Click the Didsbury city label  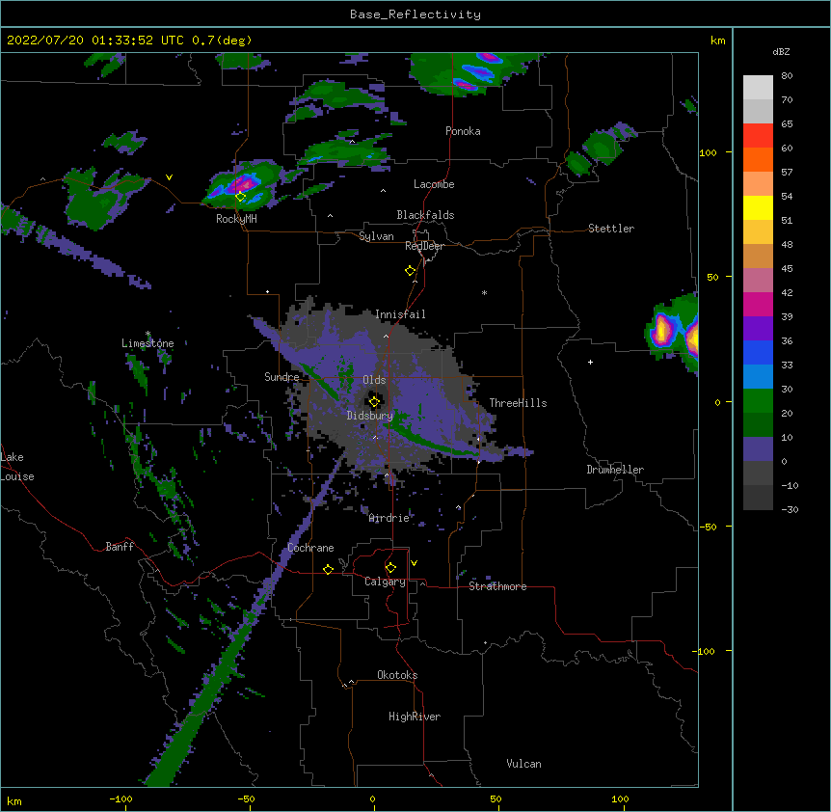(370, 416)
